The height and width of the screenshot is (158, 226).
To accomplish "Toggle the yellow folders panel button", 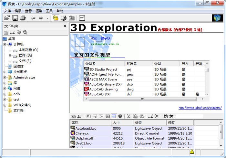I will (x=56, y=18).
